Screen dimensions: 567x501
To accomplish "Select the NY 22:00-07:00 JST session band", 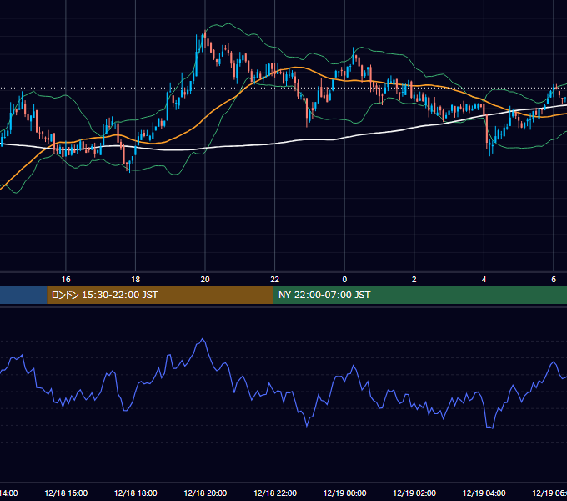I will point(419,295).
